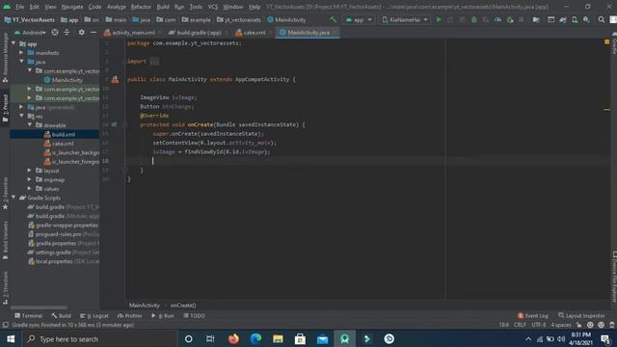Open the Profile app gauge icon
The width and height of the screenshot is (617, 347).
point(497,19)
